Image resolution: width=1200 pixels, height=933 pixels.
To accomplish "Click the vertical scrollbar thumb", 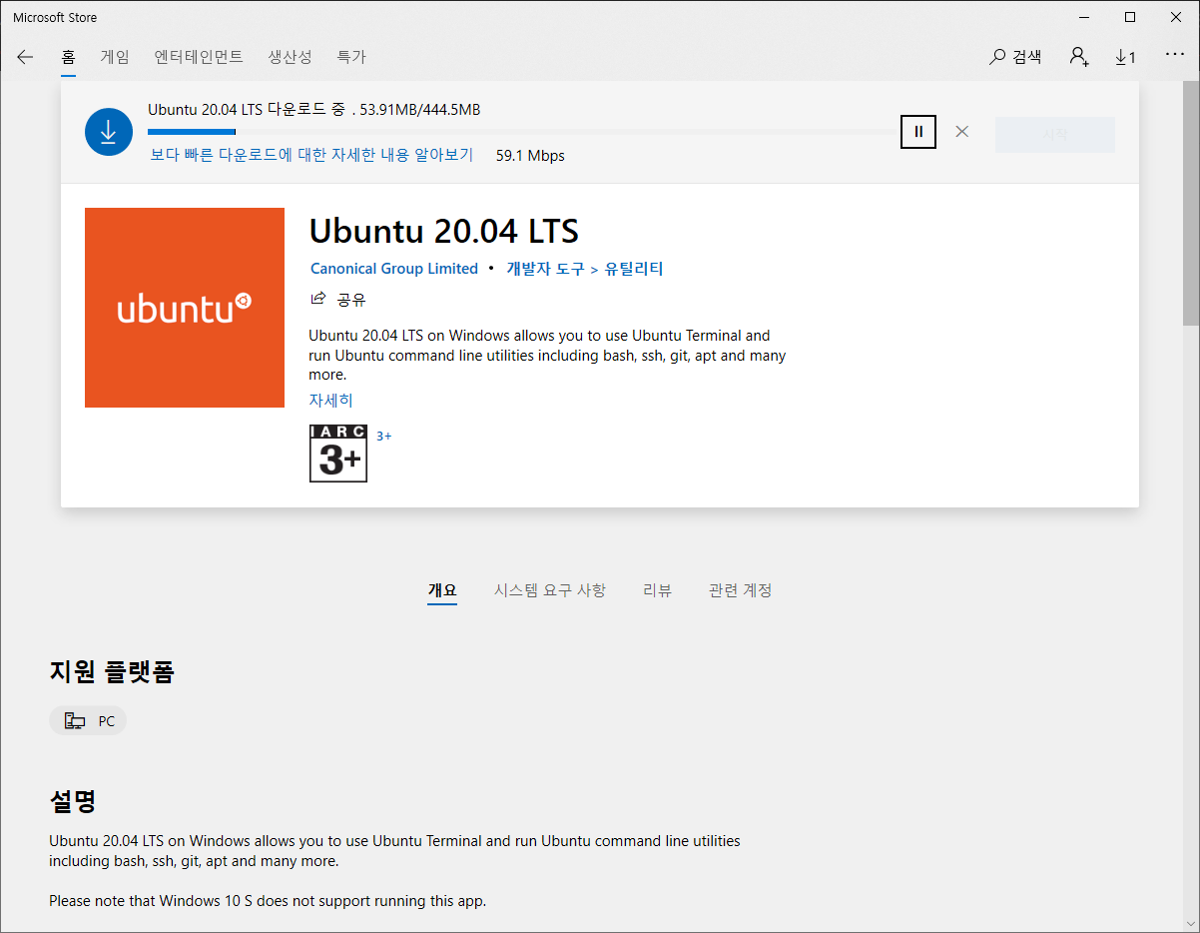I will coord(1191,205).
